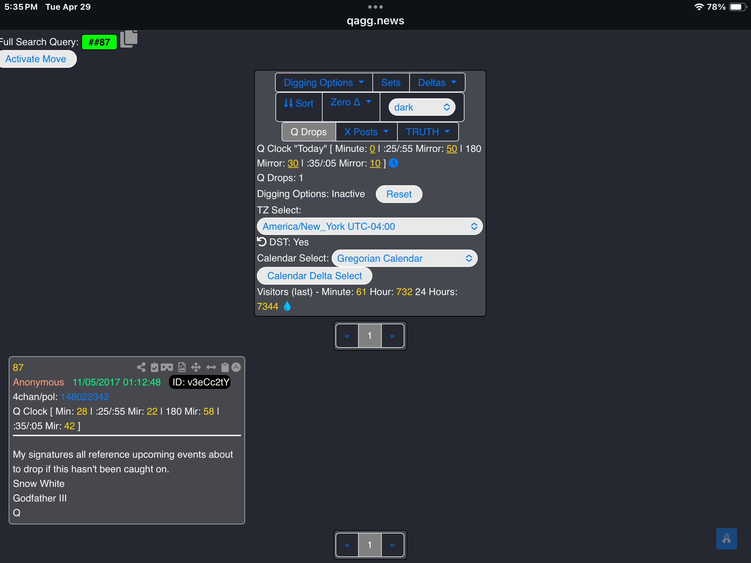
Task: Click the clipboard-check icon on drop 87
Action: click(154, 367)
